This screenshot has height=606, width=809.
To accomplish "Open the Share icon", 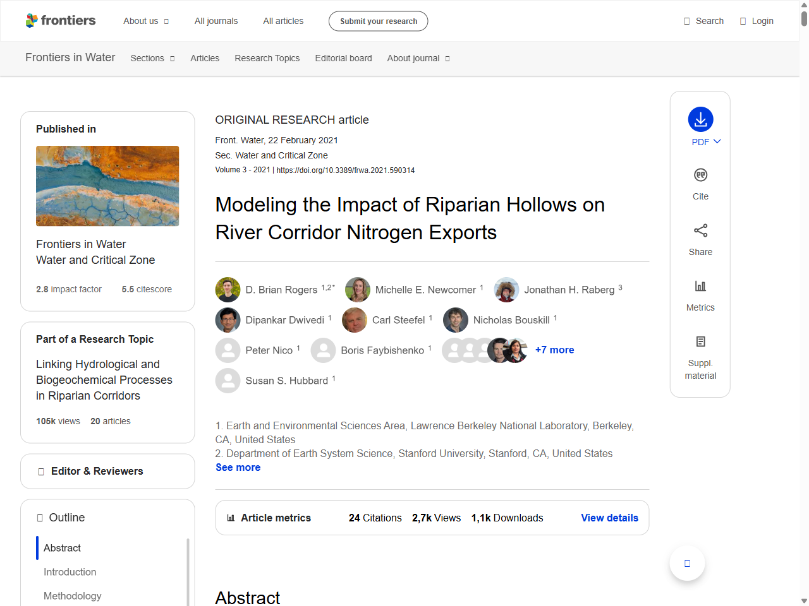I will click(x=700, y=230).
